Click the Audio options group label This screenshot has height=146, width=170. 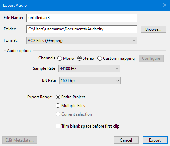point(19,51)
